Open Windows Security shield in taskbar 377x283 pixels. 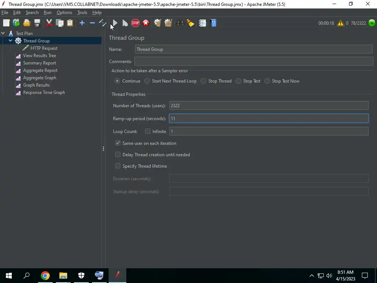pyautogui.click(x=81, y=276)
